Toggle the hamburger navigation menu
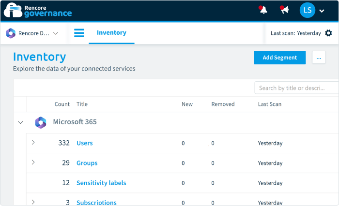339x206 pixels. pyautogui.click(x=79, y=33)
